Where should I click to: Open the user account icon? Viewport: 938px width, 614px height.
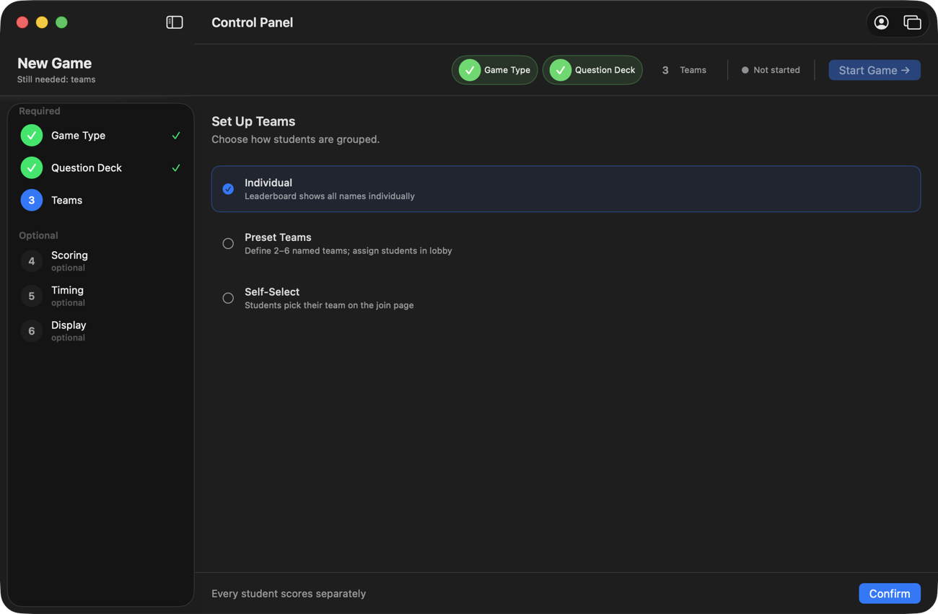point(881,22)
